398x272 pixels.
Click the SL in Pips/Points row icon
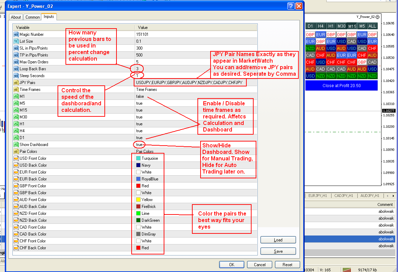16,48
